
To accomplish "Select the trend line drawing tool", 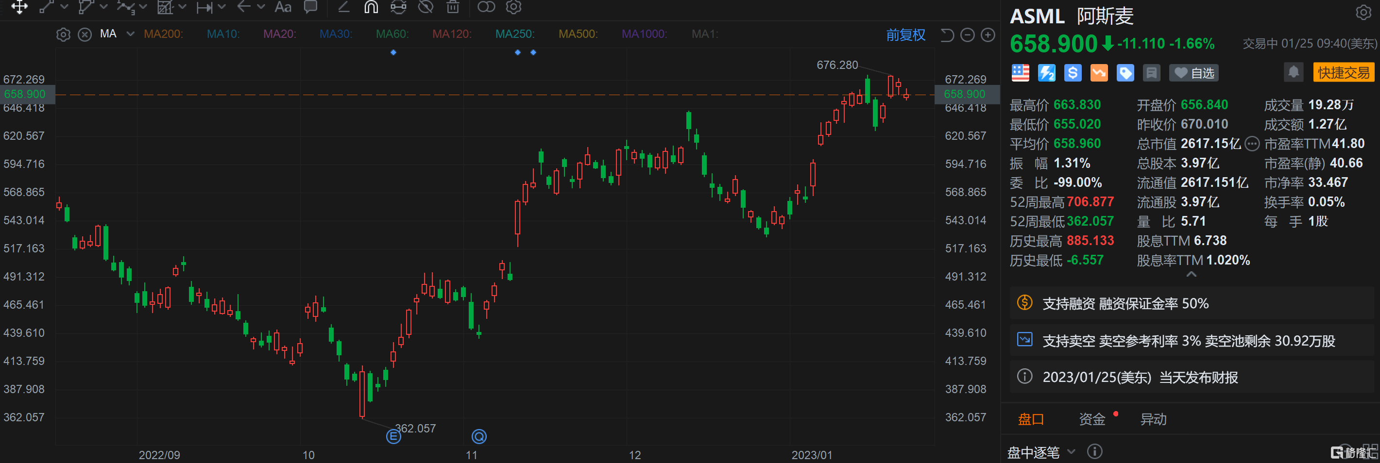I will tap(48, 7).
